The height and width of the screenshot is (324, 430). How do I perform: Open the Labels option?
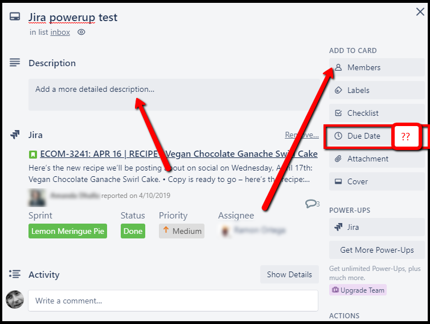[377, 90]
